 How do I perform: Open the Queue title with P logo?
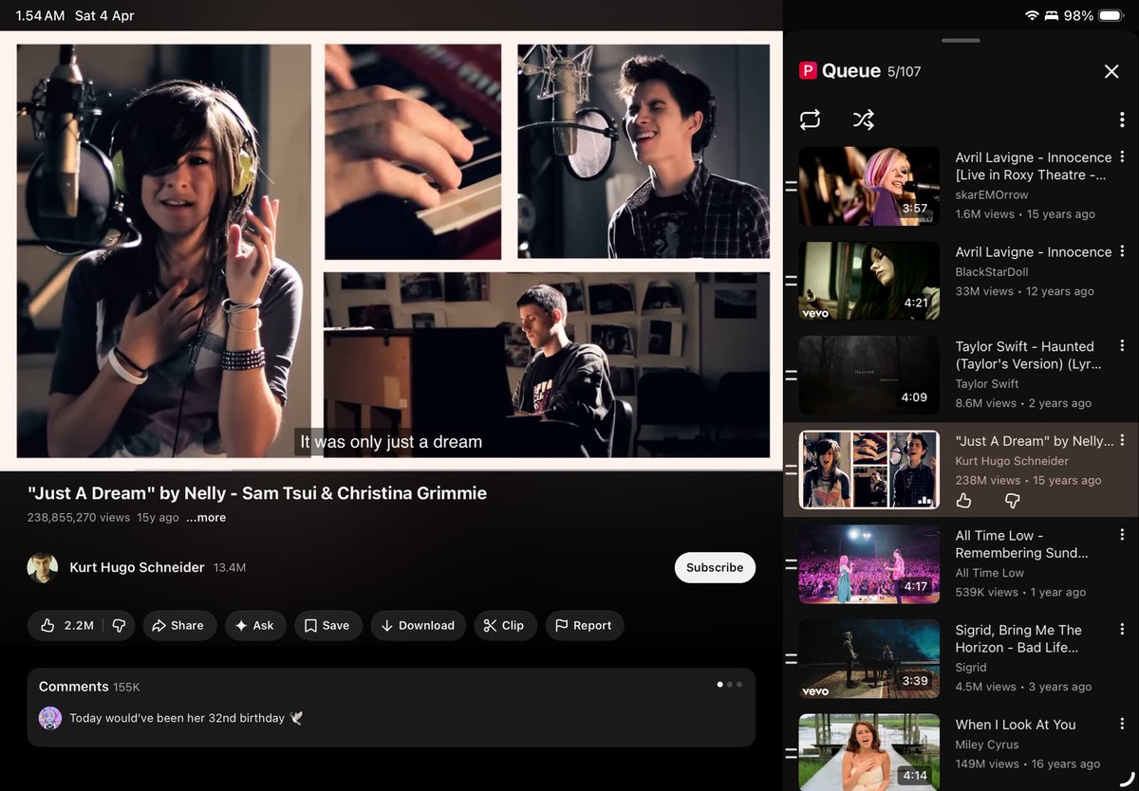(841, 71)
